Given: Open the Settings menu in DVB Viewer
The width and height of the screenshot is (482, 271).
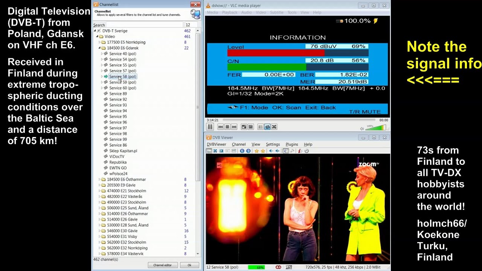Looking at the screenshot, I should tap(273, 145).
